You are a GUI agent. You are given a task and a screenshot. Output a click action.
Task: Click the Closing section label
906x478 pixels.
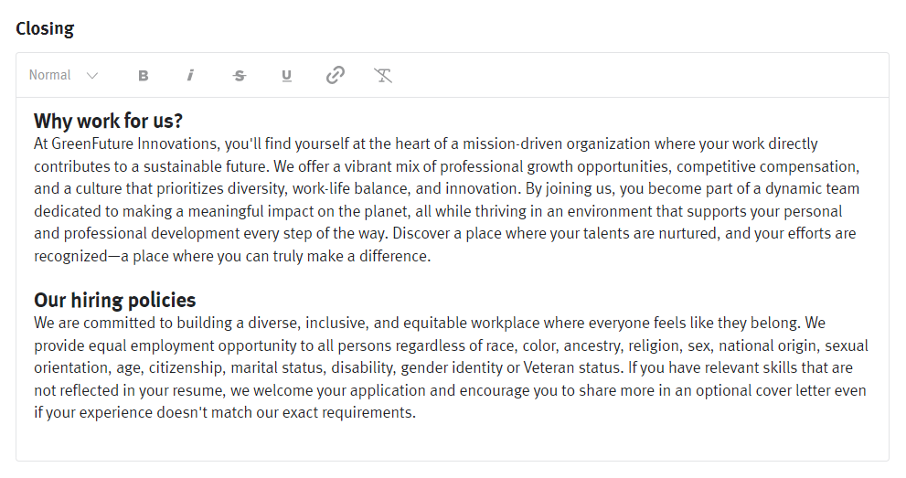[x=45, y=28]
